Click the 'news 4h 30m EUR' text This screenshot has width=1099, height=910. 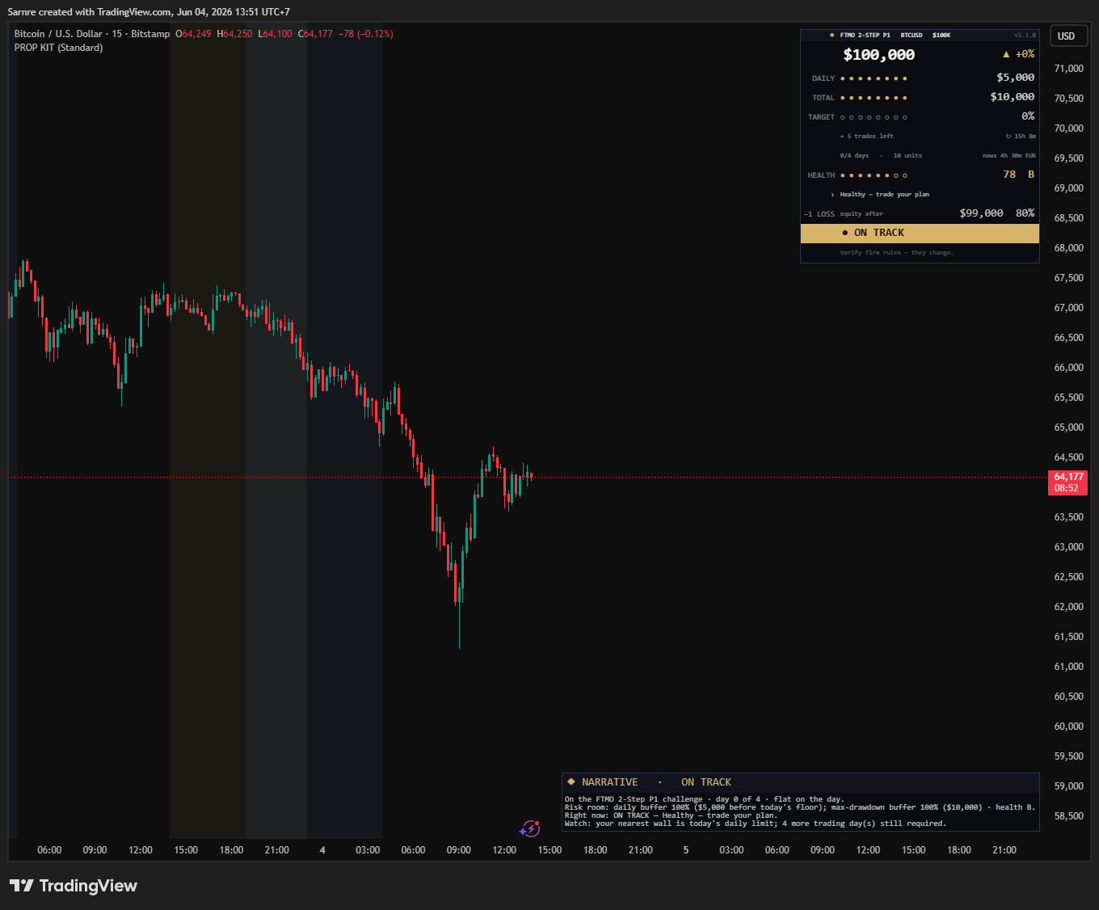click(x=1008, y=156)
